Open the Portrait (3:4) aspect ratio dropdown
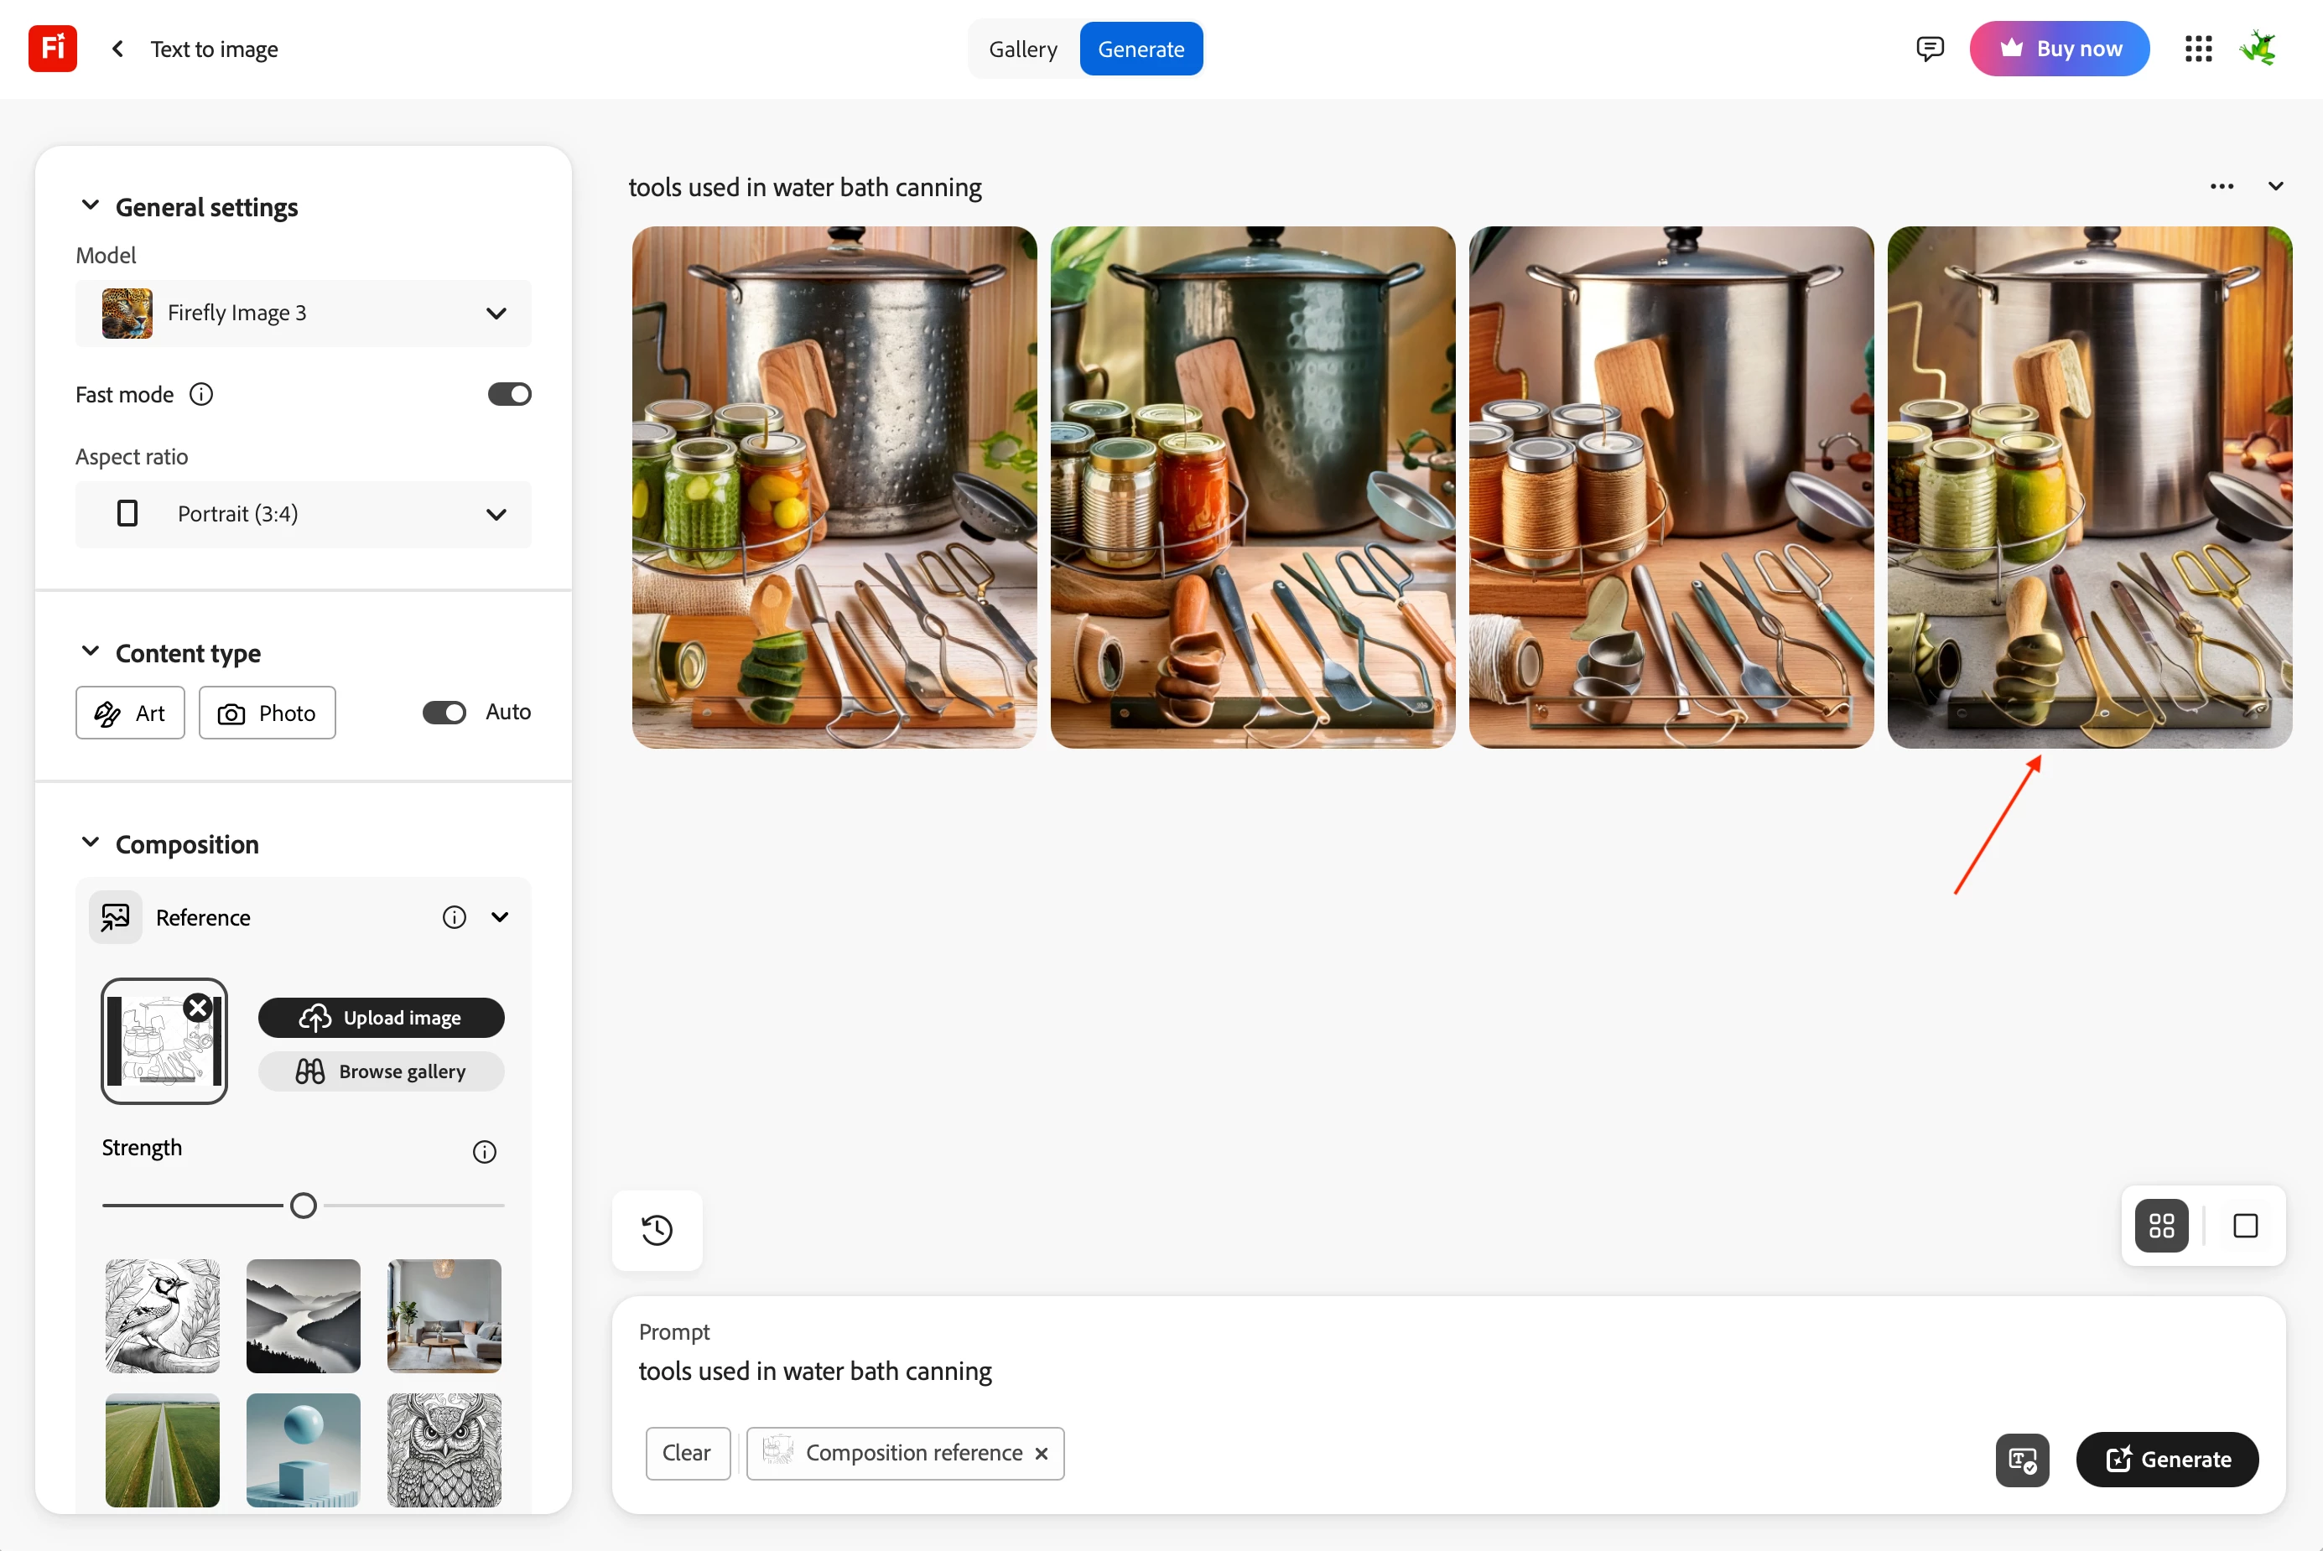Image resolution: width=2323 pixels, height=1551 pixels. pos(303,515)
